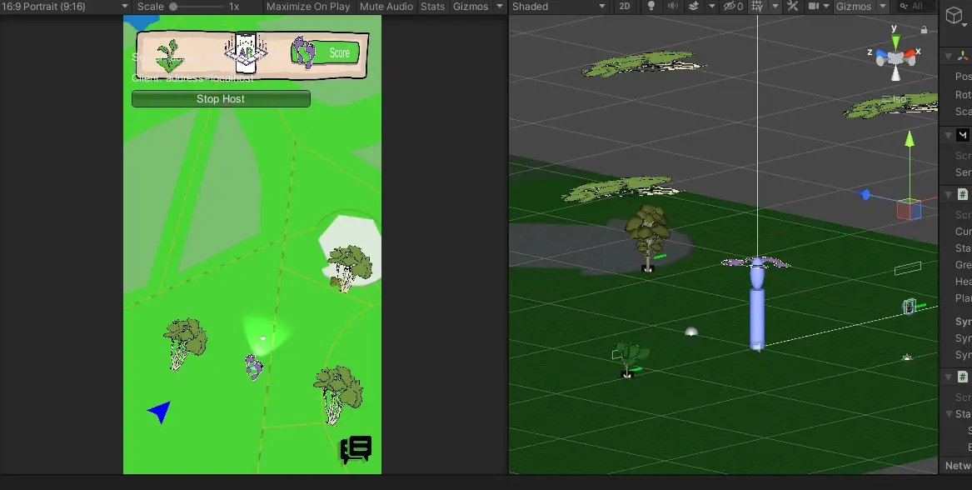Toggle 2D view mode in scene
The width and height of the screenshot is (972, 490).
tap(625, 7)
